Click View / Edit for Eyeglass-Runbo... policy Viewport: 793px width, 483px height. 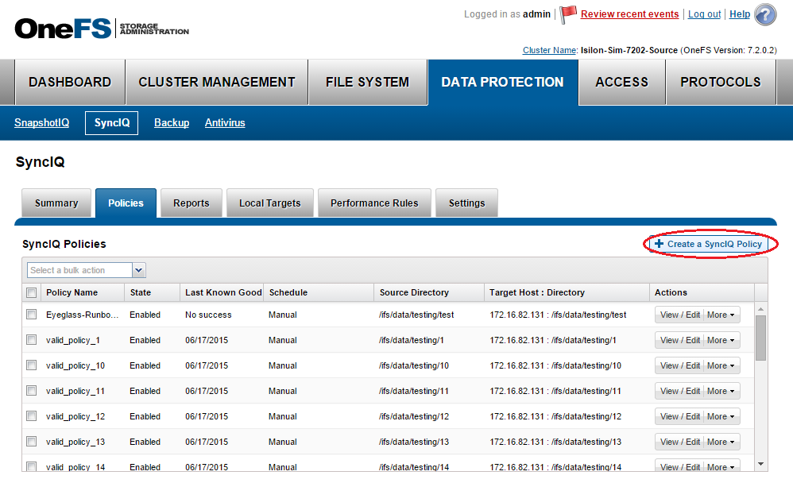tap(679, 315)
